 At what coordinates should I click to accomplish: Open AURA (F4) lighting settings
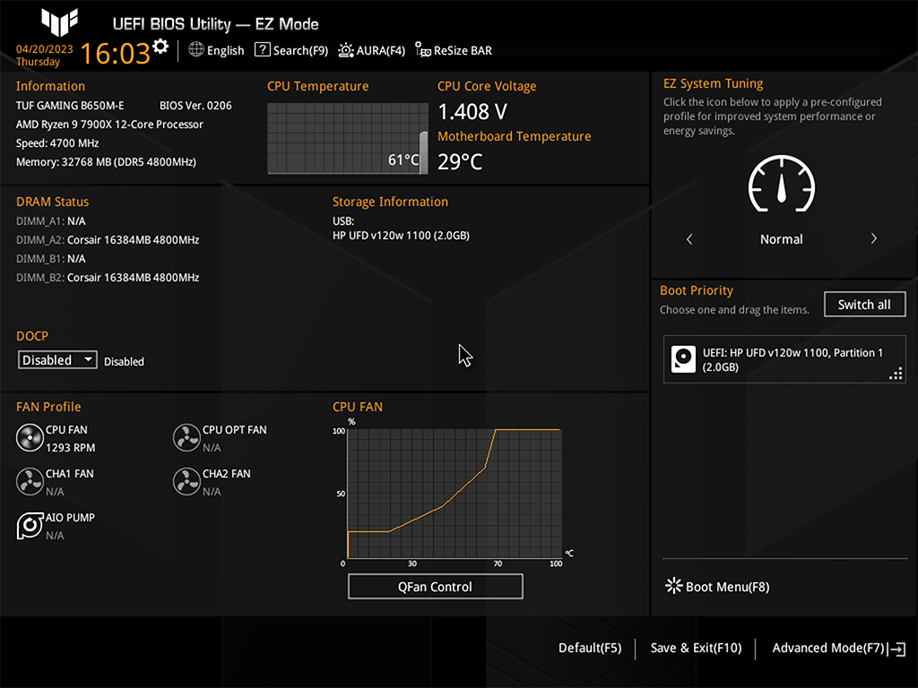(371, 50)
